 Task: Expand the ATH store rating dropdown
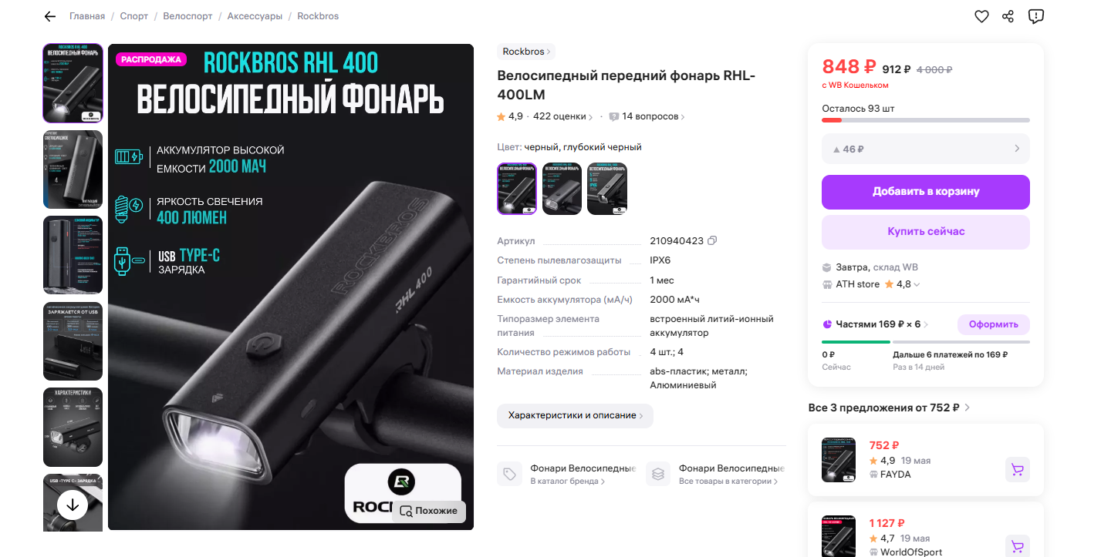tap(917, 284)
